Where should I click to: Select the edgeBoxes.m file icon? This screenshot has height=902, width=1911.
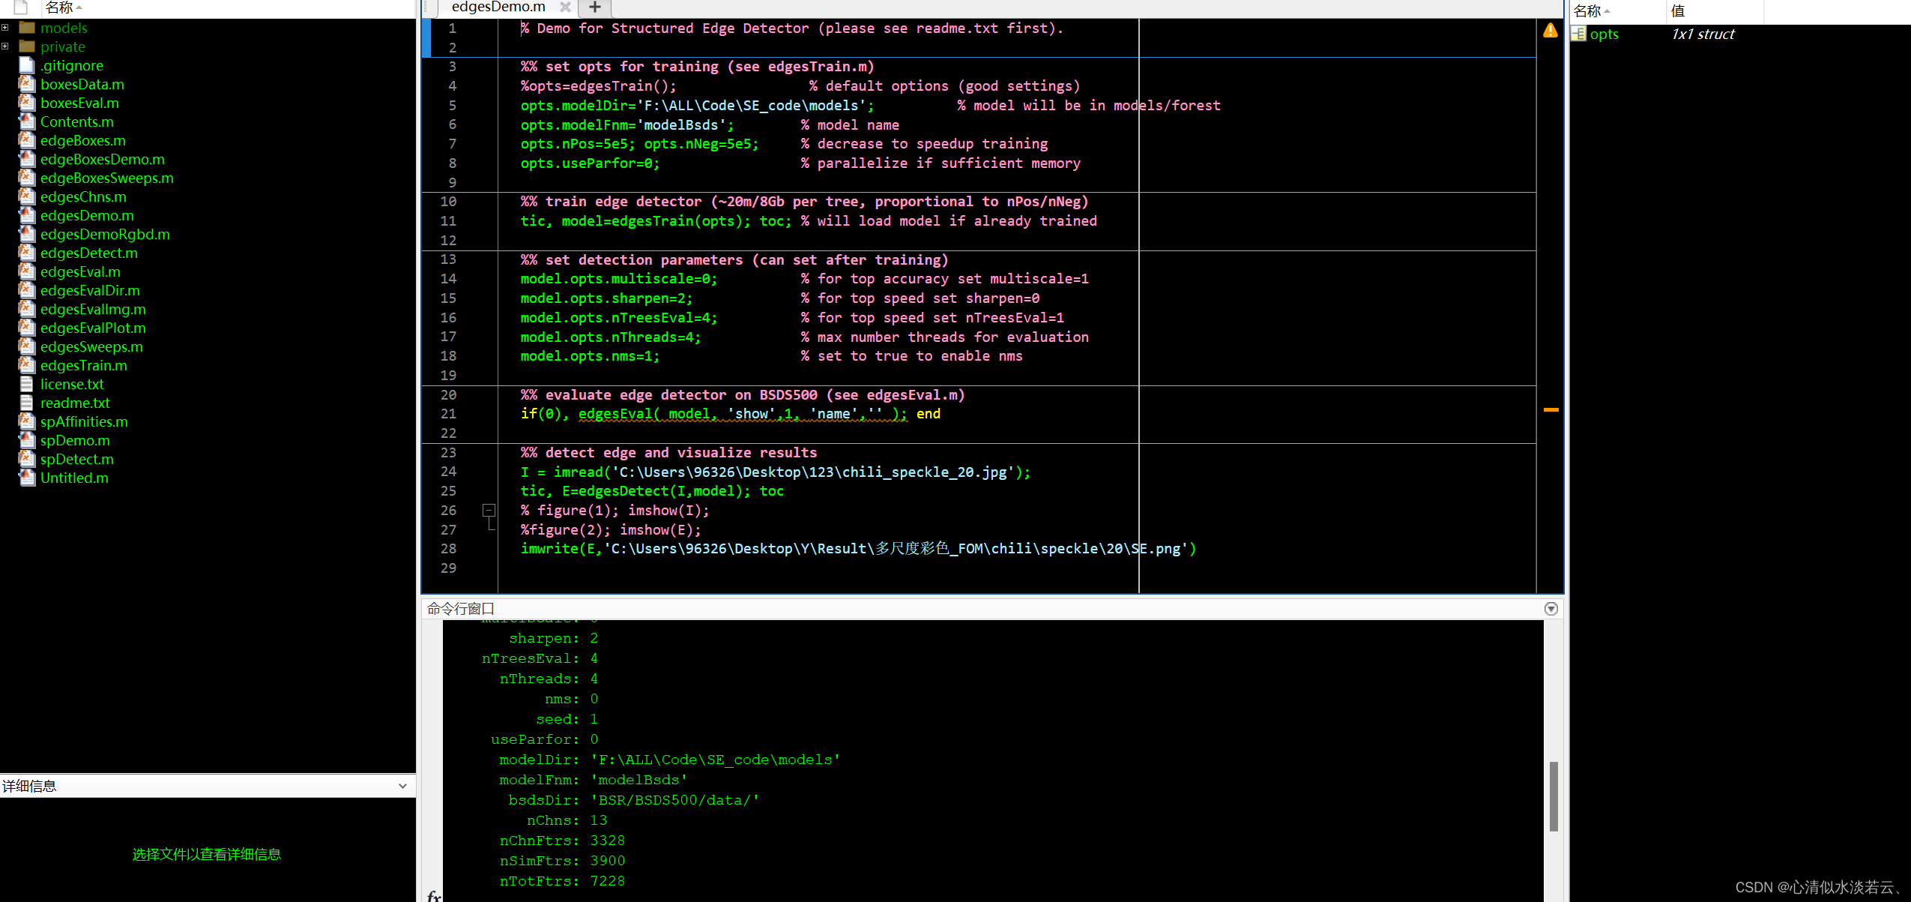[27, 140]
